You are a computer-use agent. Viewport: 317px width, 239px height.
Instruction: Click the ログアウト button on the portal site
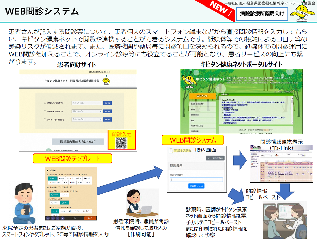[x=202, y=96]
